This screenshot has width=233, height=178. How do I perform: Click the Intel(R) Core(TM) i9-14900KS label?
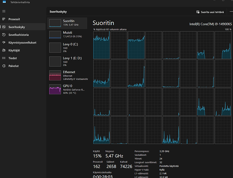(x=210, y=24)
